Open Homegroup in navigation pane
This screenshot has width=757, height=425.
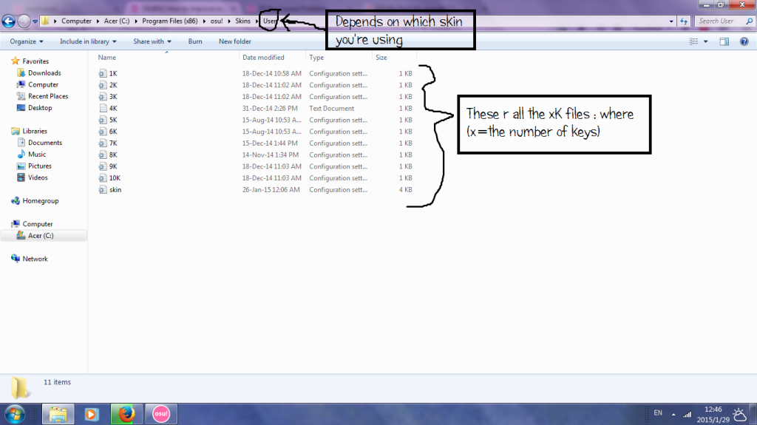35,200
